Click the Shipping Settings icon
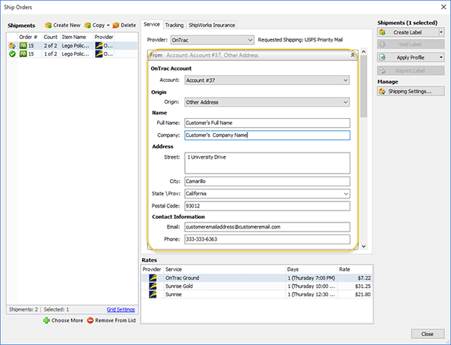The image size is (451, 345). click(383, 92)
